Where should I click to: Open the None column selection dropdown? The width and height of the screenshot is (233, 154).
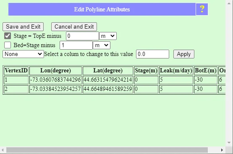tap(23, 54)
